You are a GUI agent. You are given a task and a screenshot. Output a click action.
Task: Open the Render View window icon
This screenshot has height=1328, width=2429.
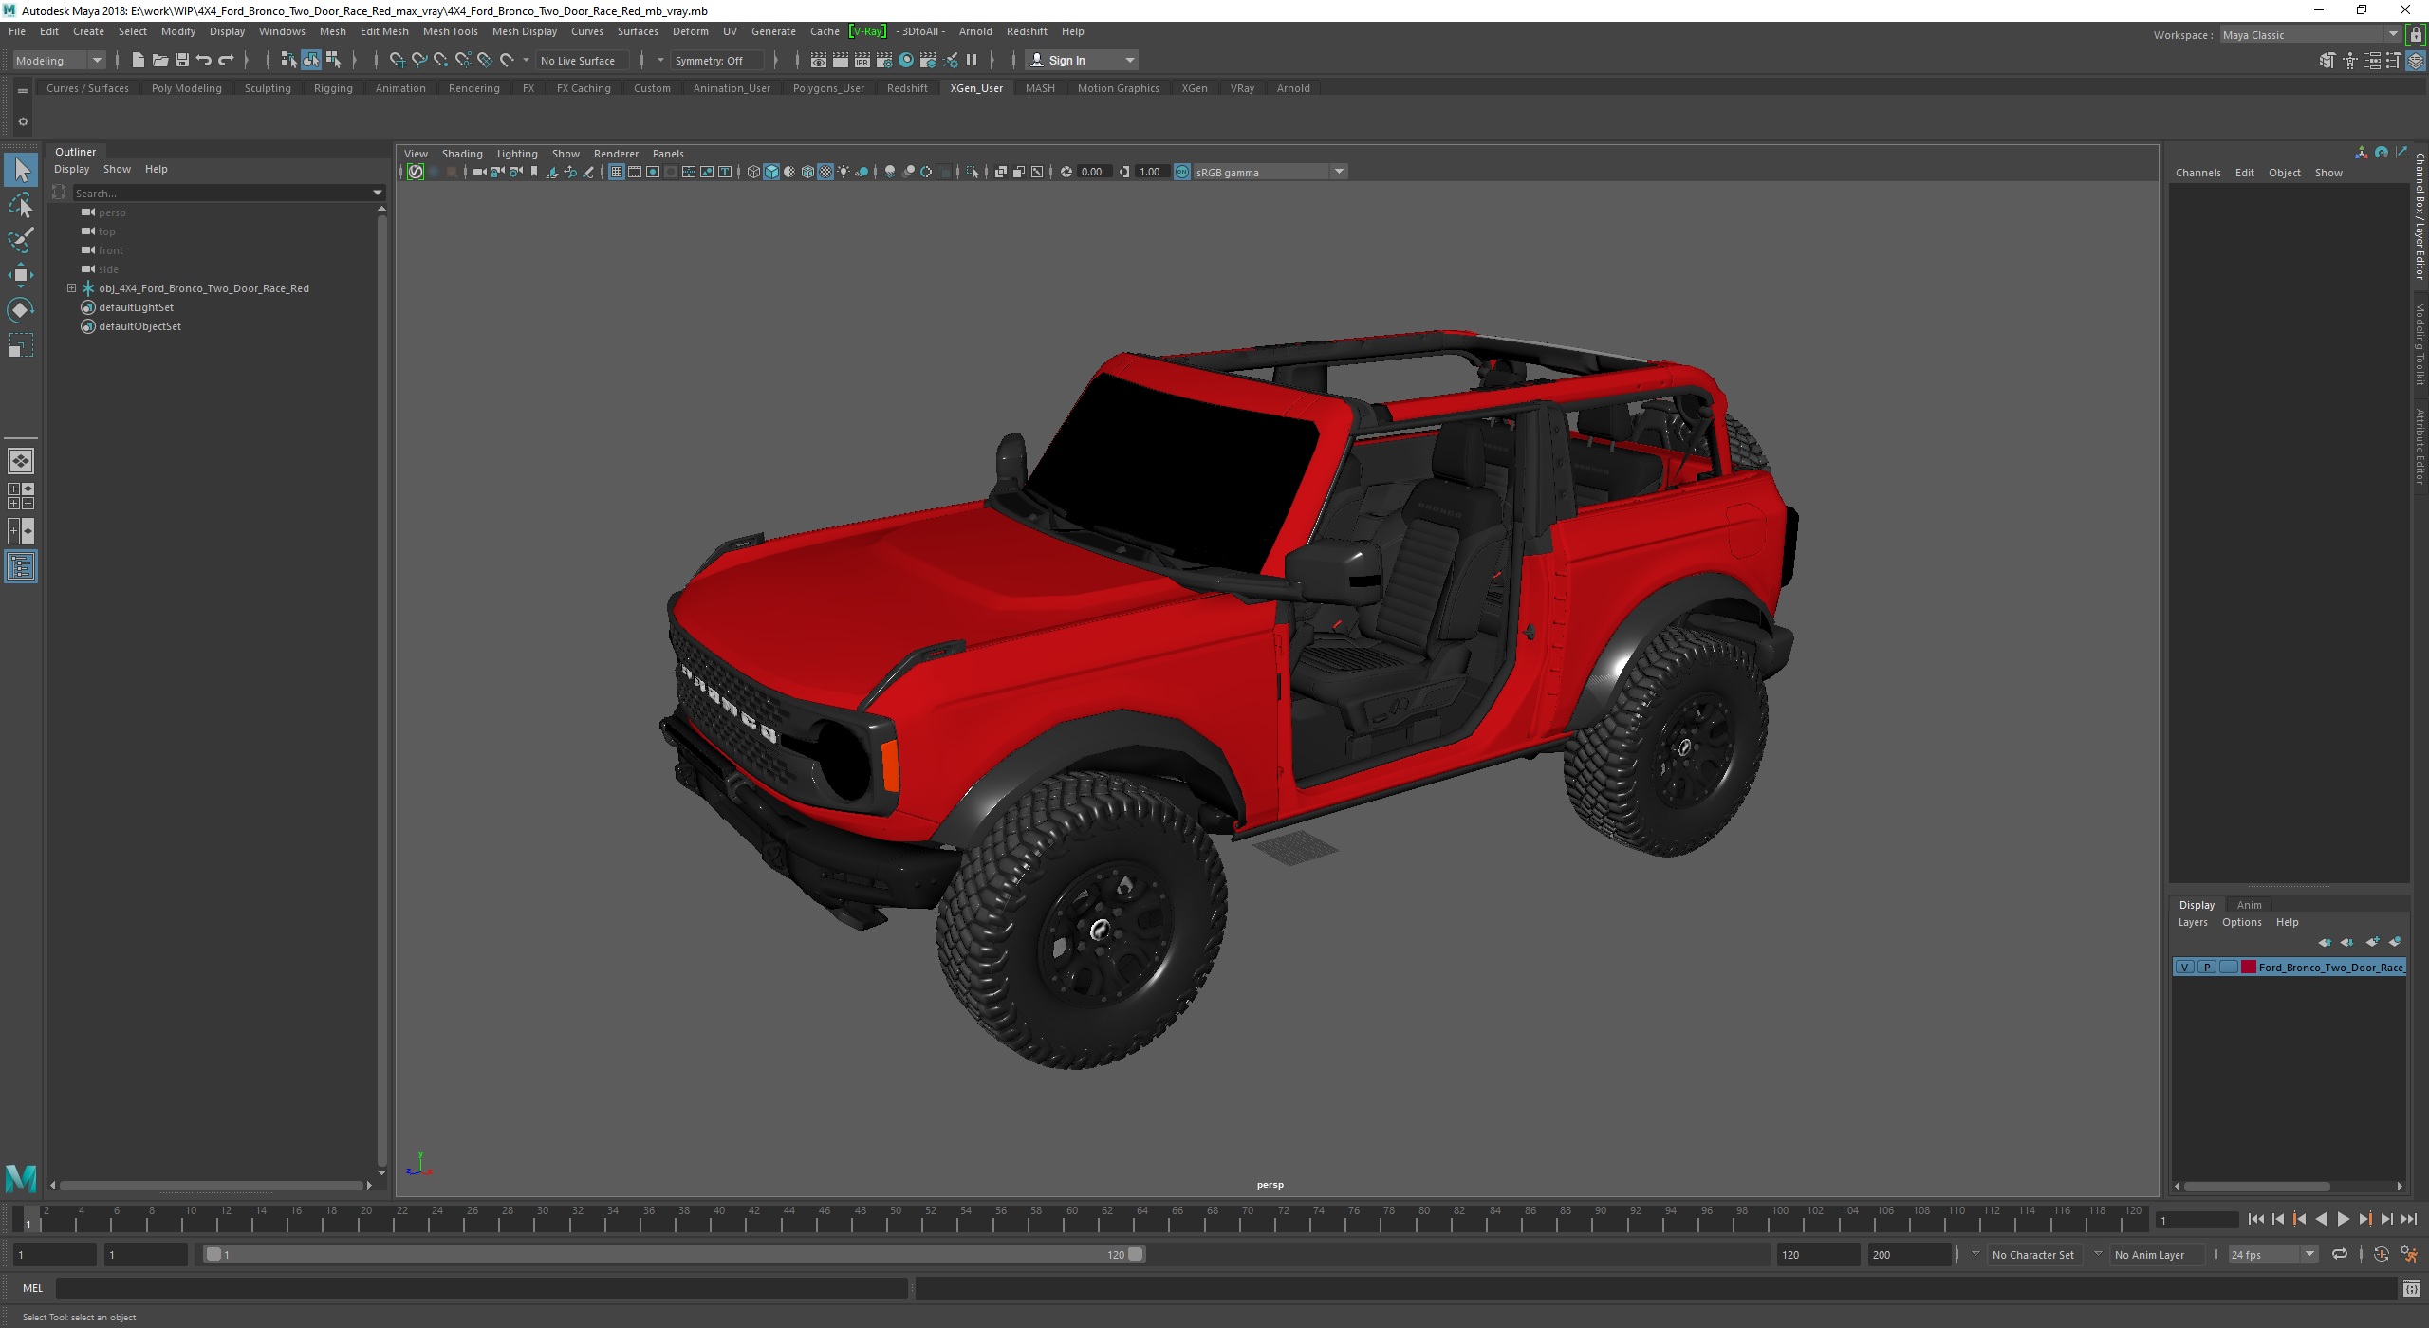click(x=819, y=60)
